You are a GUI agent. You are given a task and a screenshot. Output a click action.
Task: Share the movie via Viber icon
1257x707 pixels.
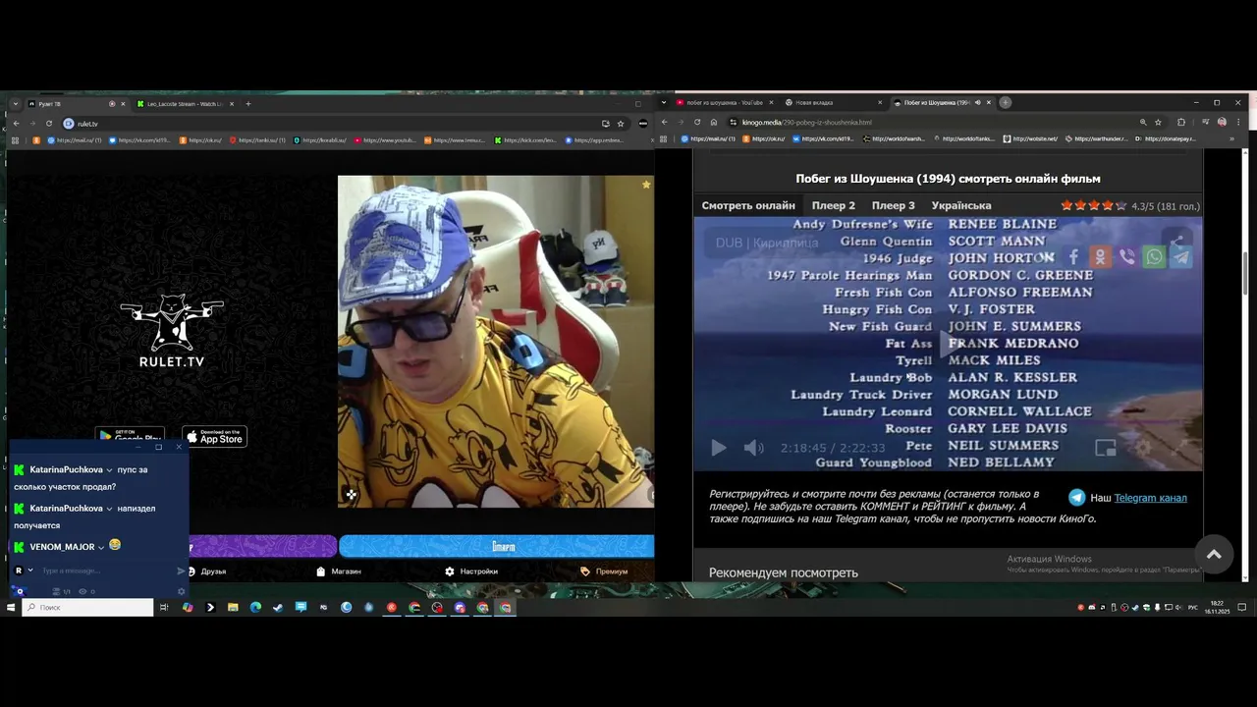tap(1127, 257)
